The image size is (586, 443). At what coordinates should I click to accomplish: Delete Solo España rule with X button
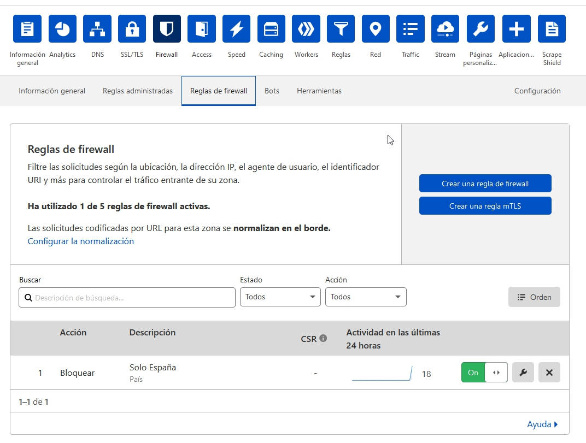tap(549, 373)
